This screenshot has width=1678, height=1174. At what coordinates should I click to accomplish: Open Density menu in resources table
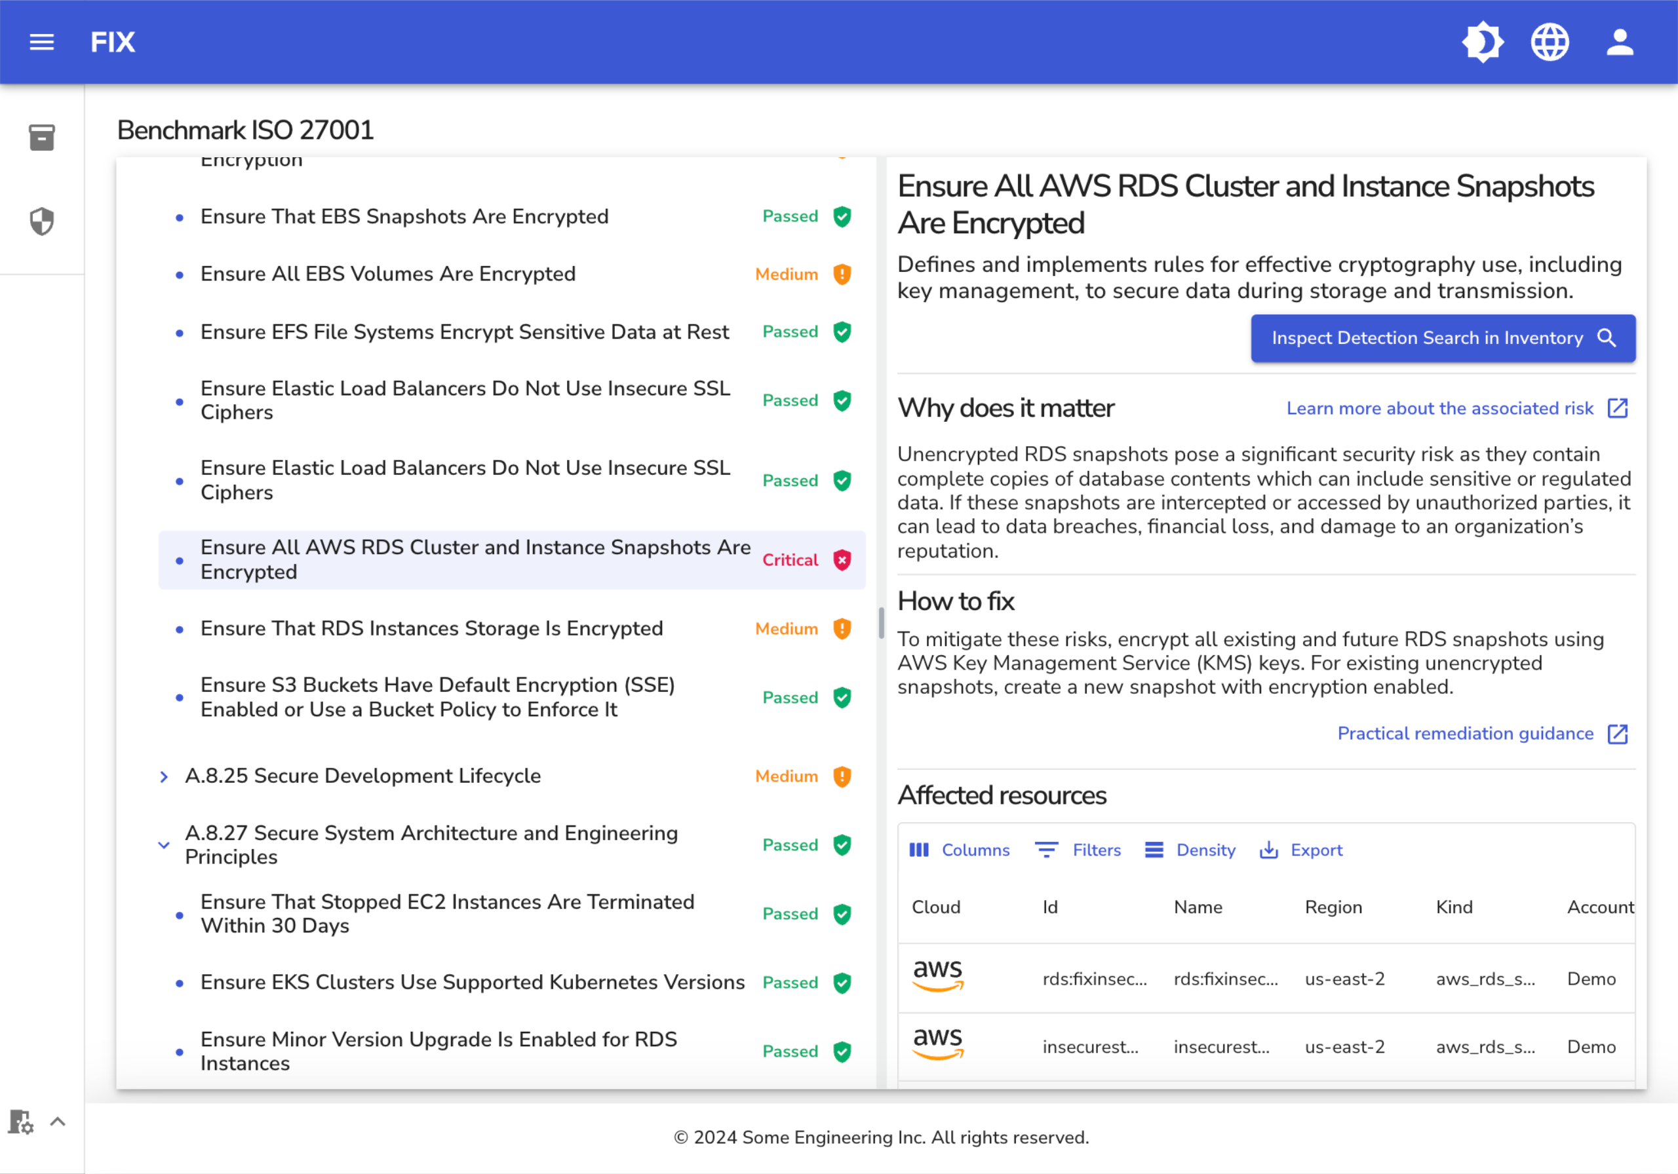pyautogui.click(x=1190, y=850)
